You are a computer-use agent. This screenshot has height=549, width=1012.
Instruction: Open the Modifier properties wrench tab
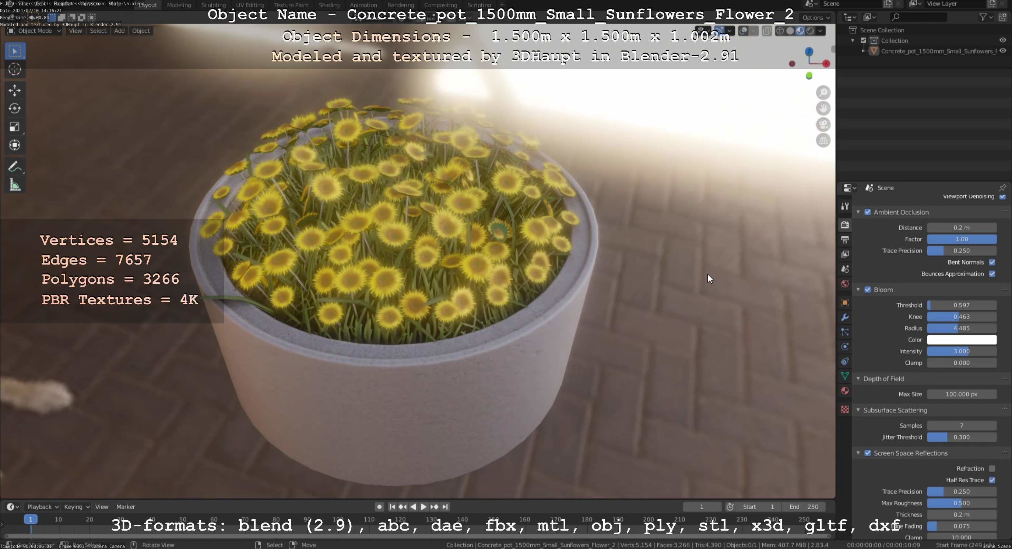(845, 317)
